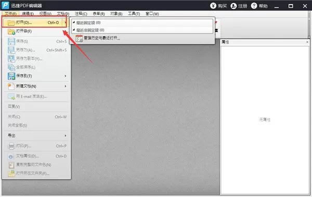Viewport: 312px width, 197px height.
Task: Open the 对象(B) menu
Action: pos(116,14)
